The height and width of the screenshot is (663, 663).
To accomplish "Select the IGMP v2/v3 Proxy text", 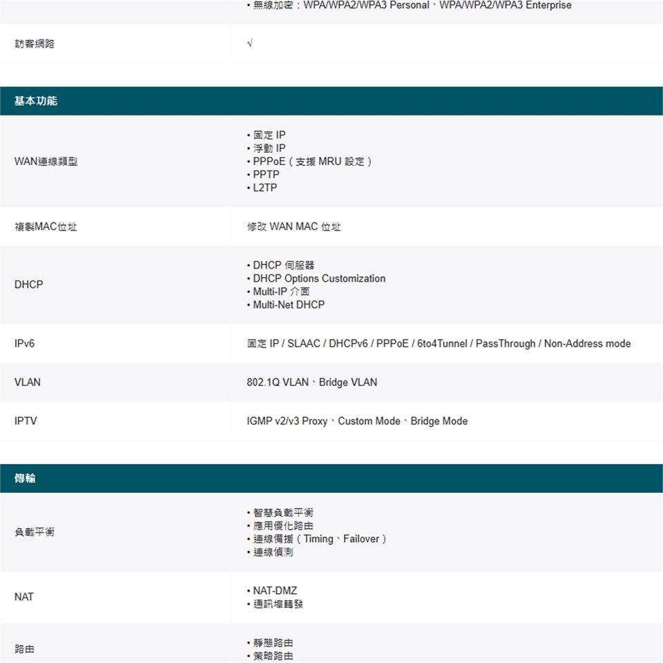I will [x=287, y=421].
